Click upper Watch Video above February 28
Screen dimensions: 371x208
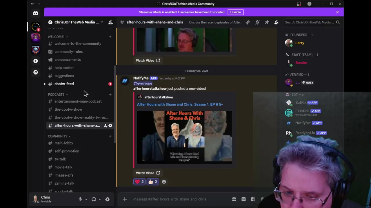pos(148,60)
